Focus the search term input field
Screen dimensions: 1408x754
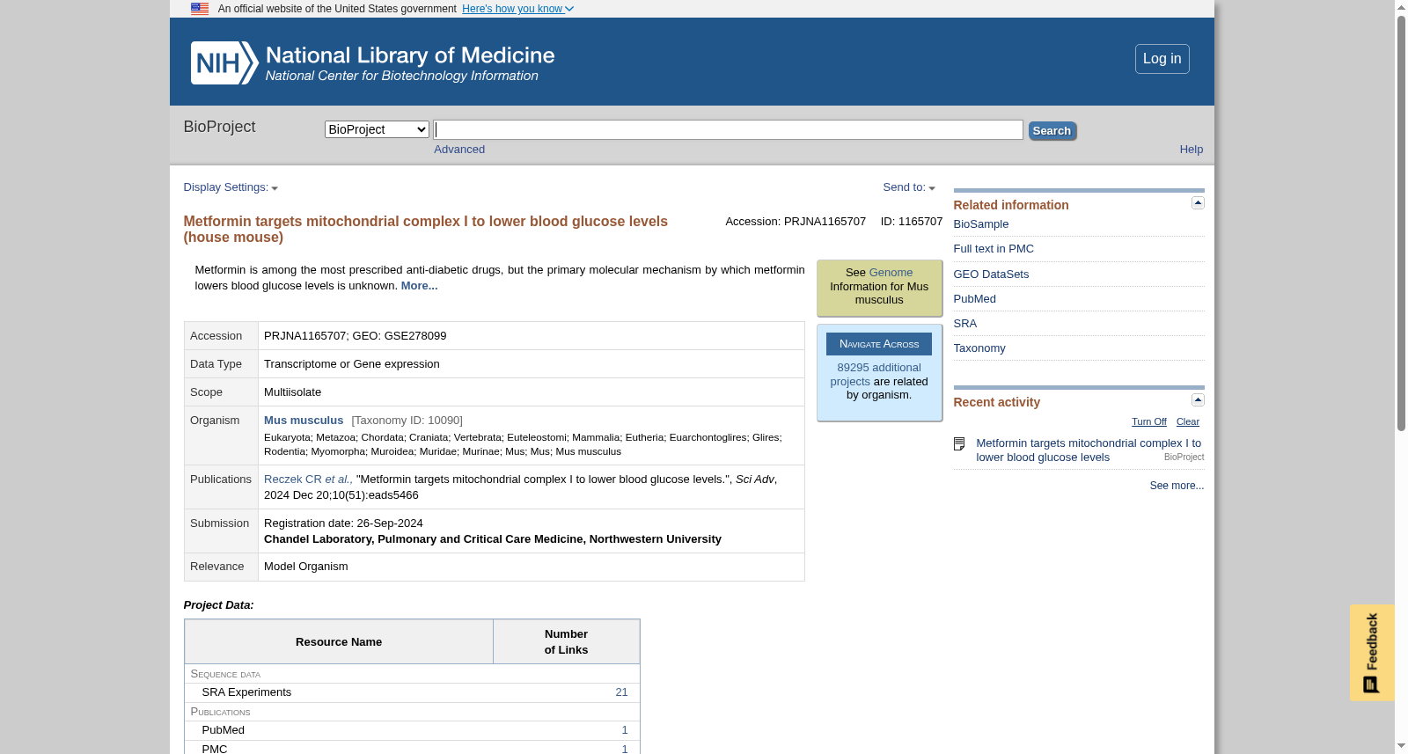[728, 130]
